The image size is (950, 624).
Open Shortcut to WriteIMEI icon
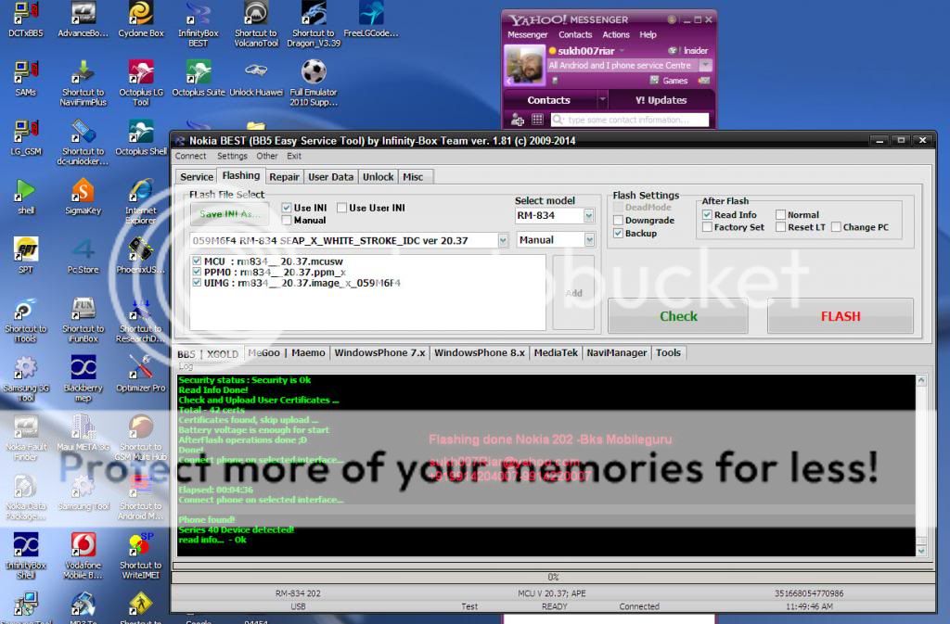point(141,555)
